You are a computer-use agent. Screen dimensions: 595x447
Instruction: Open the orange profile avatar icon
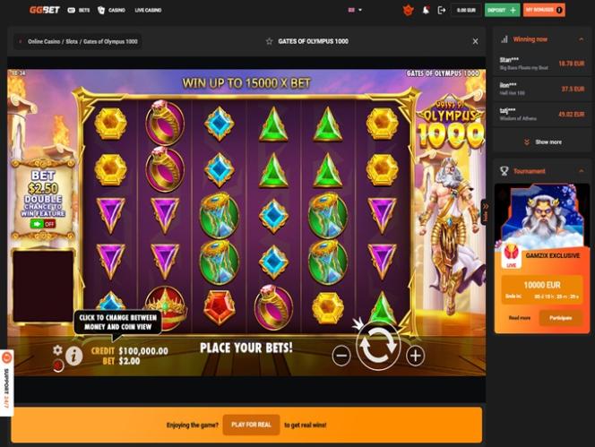(x=408, y=10)
